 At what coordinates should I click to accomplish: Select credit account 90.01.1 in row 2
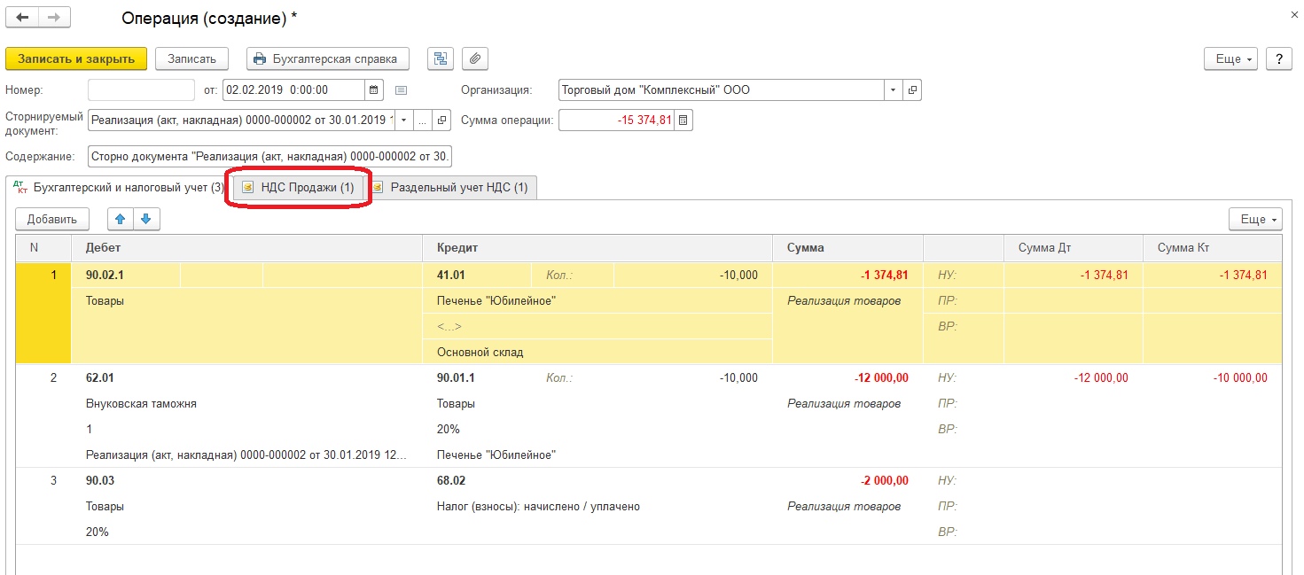456,378
